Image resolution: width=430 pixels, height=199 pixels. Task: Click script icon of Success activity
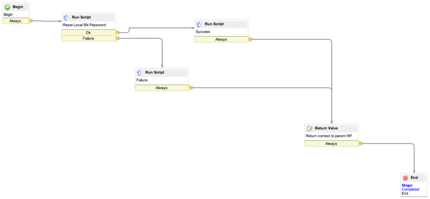point(199,24)
